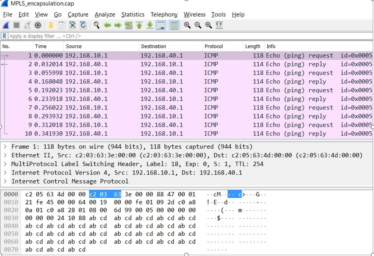Open capture options dialog

[37, 25]
